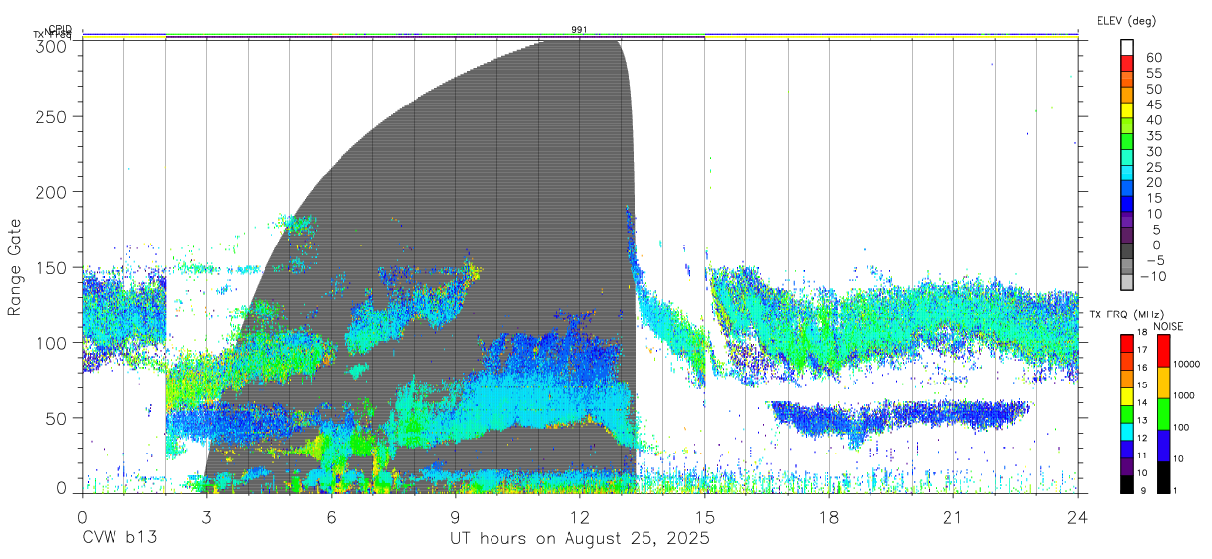Click the bright green ELEV colorbar segment
Image resolution: width=1212 pixels, height=559 pixels.
coord(1127,141)
